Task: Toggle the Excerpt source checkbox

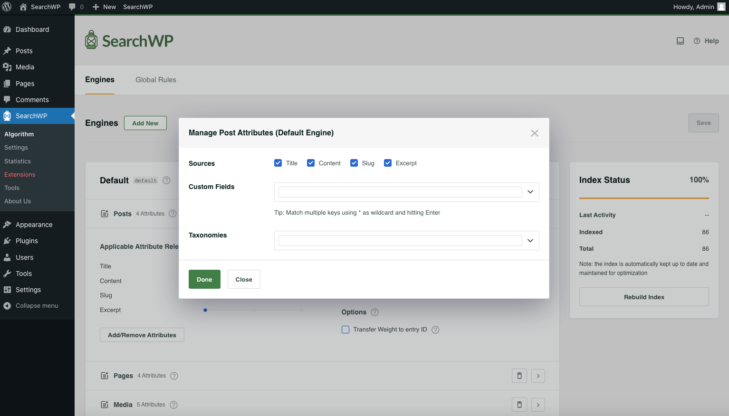Action: click(388, 163)
